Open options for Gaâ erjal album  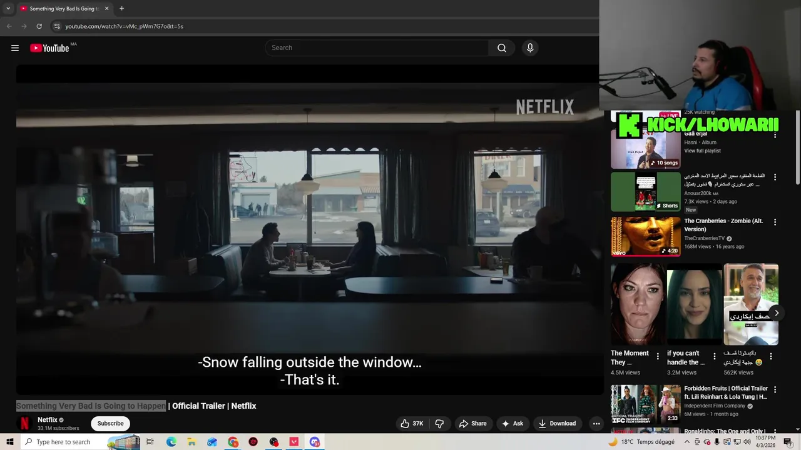[775, 134]
